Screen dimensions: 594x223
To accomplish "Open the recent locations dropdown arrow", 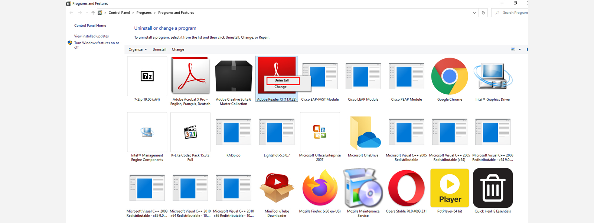I will pos(87,13).
